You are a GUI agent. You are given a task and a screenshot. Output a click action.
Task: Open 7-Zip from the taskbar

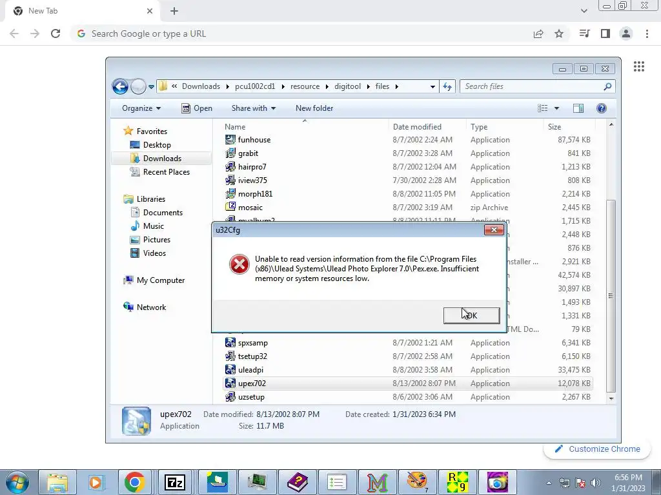174,482
